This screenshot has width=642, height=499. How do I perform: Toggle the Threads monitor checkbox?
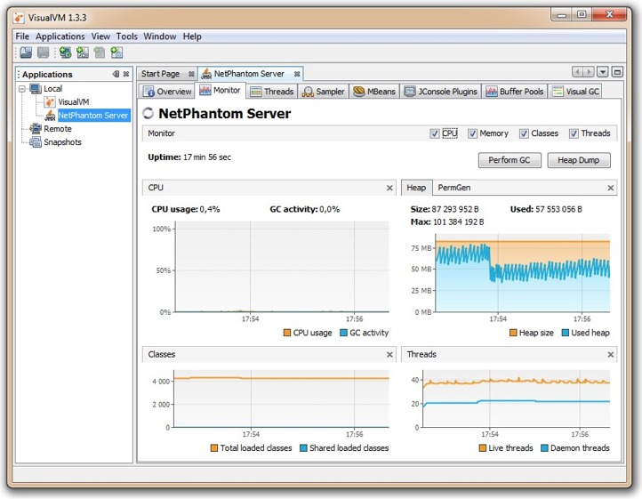[574, 133]
